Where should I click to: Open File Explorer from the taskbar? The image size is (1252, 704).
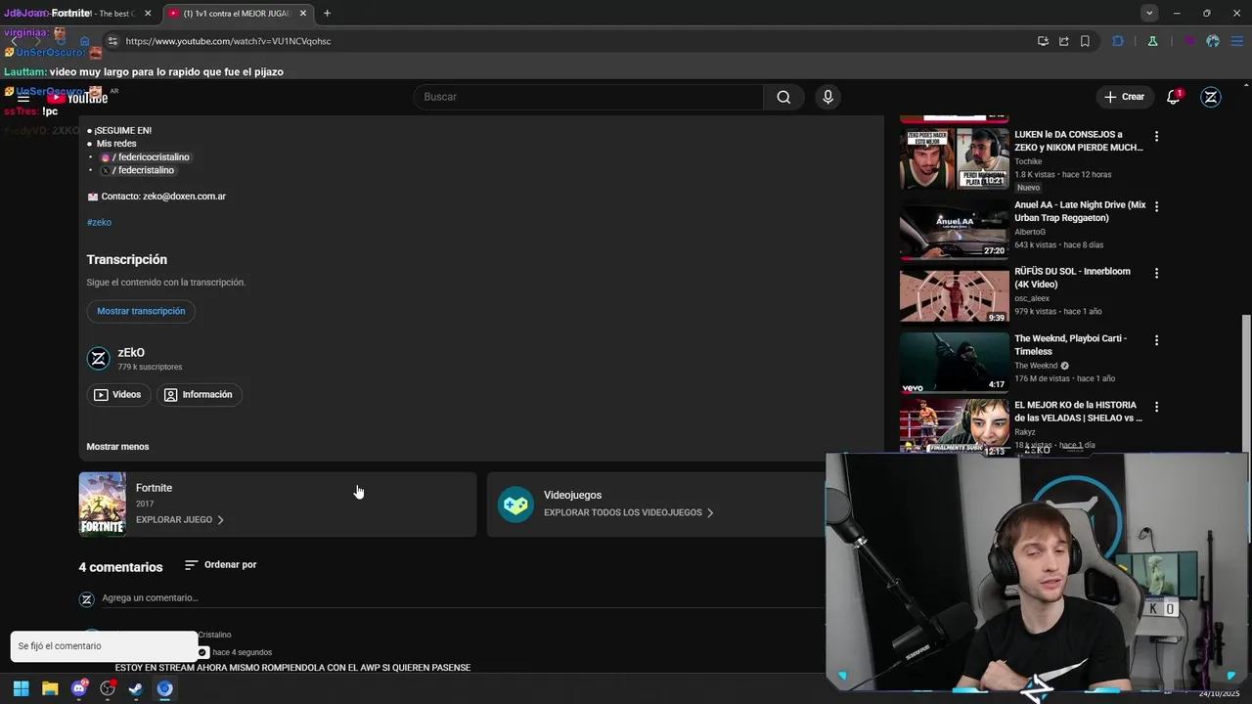click(x=50, y=688)
